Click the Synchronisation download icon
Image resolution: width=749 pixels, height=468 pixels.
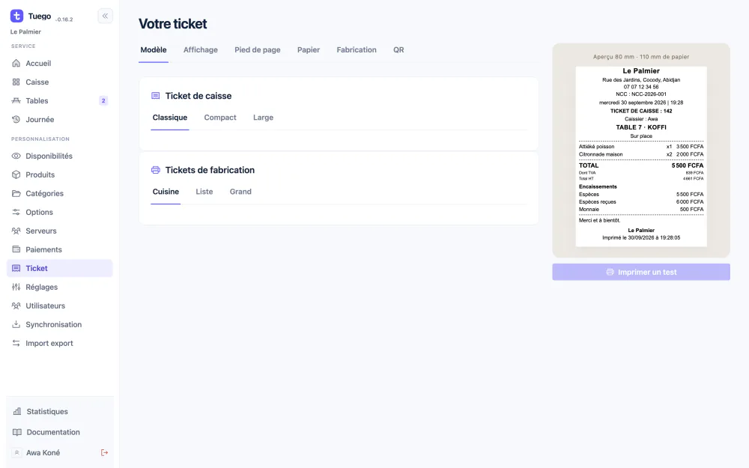point(16,324)
